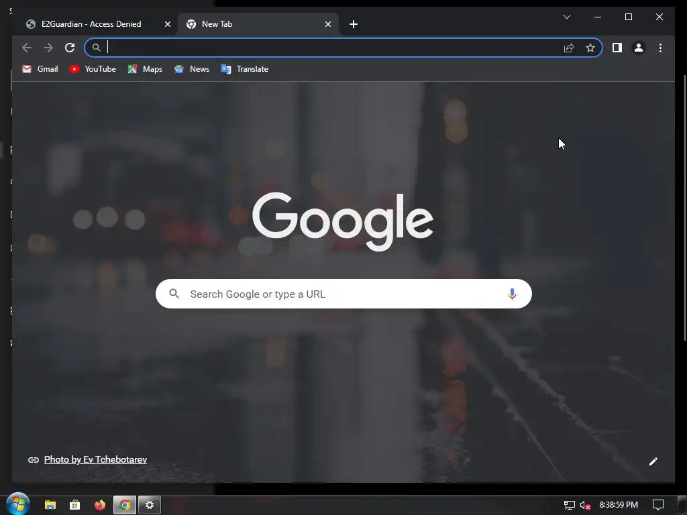Click the Google logo
This screenshot has height=515, width=687.
click(343, 221)
